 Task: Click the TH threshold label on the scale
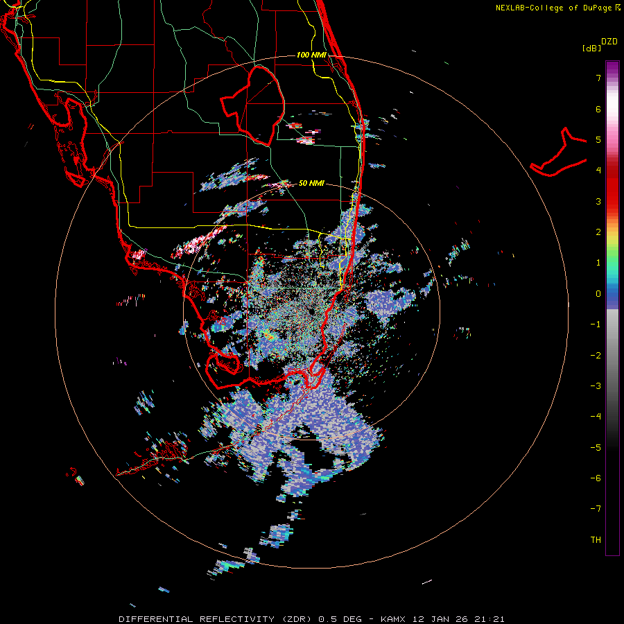click(x=596, y=540)
